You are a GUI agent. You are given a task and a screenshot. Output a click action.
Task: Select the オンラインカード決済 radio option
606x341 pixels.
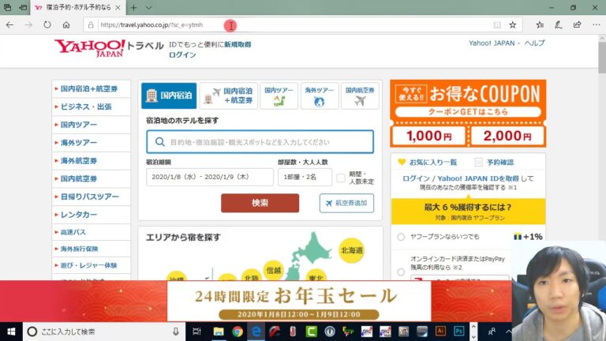401,272
